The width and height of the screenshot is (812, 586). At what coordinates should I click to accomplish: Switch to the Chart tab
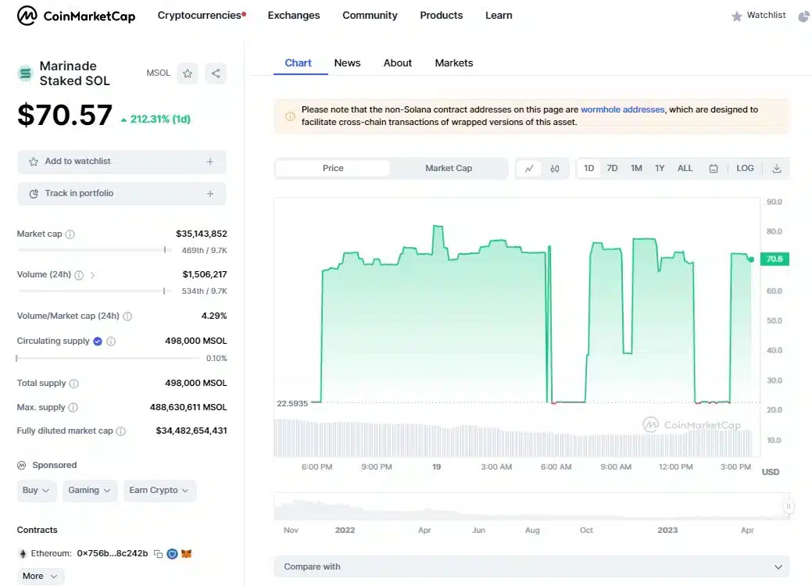tap(299, 63)
